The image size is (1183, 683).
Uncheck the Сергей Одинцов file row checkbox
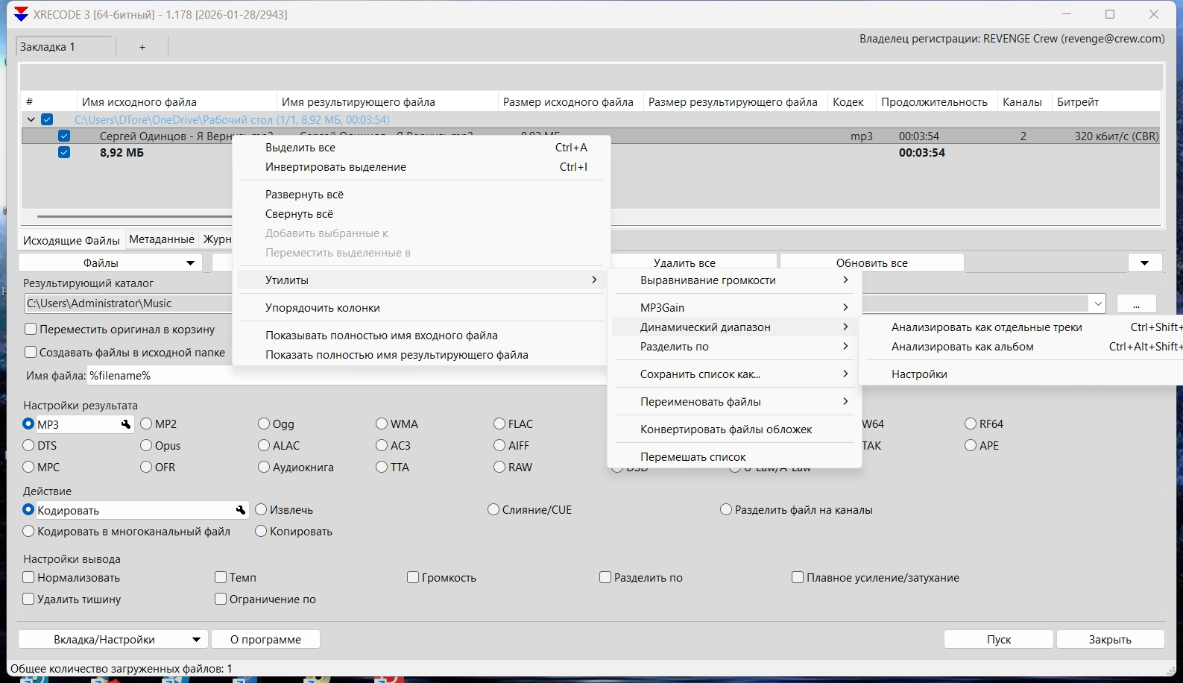click(64, 136)
